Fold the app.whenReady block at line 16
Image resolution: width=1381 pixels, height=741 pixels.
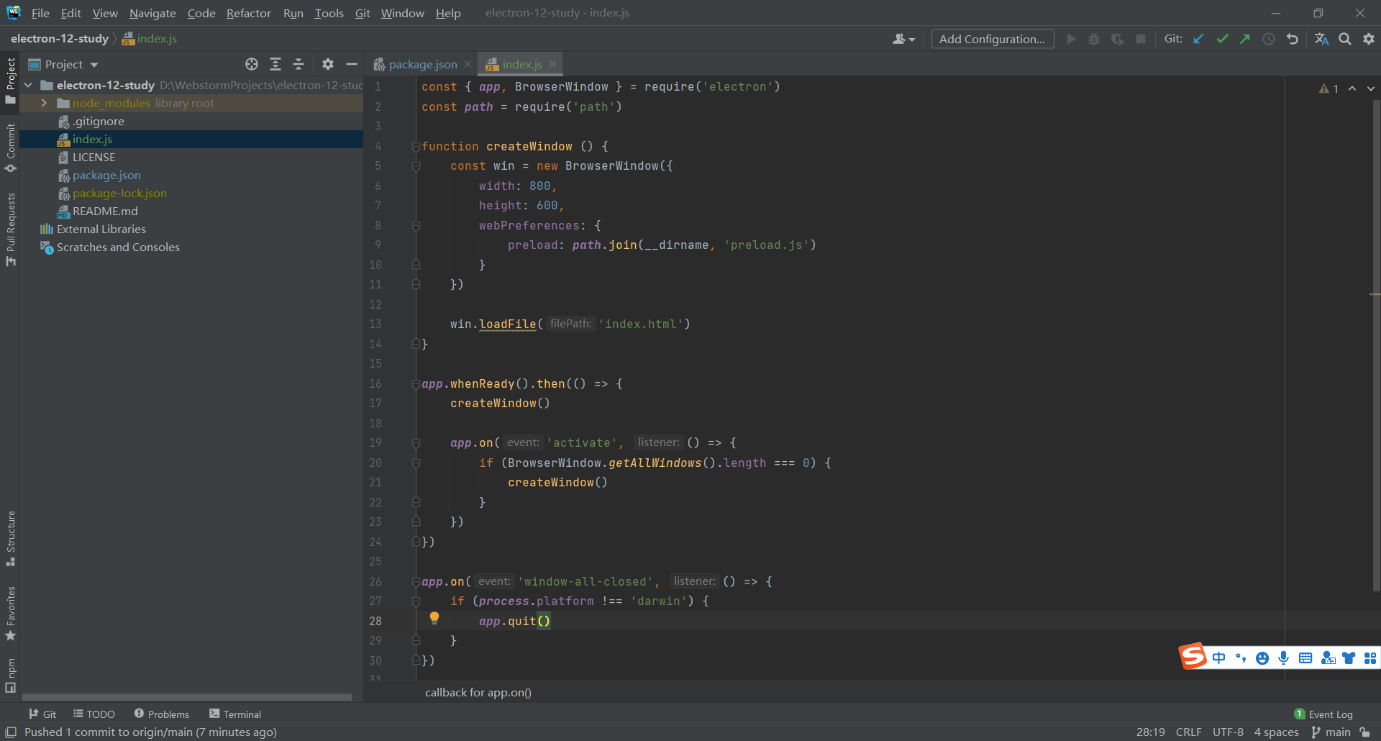click(416, 384)
